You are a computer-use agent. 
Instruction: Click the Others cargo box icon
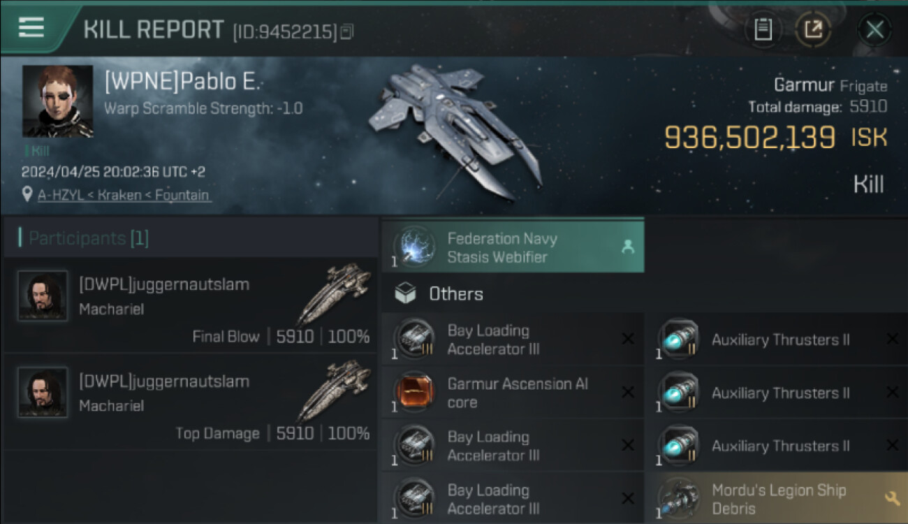(405, 294)
